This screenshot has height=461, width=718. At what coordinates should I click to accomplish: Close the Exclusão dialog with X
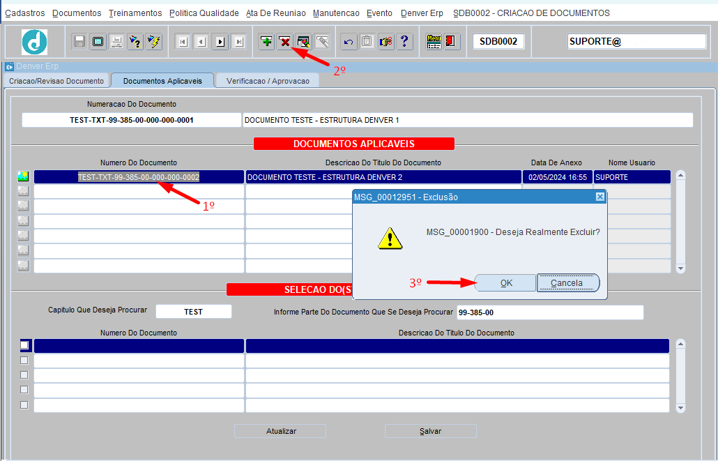[x=600, y=197]
